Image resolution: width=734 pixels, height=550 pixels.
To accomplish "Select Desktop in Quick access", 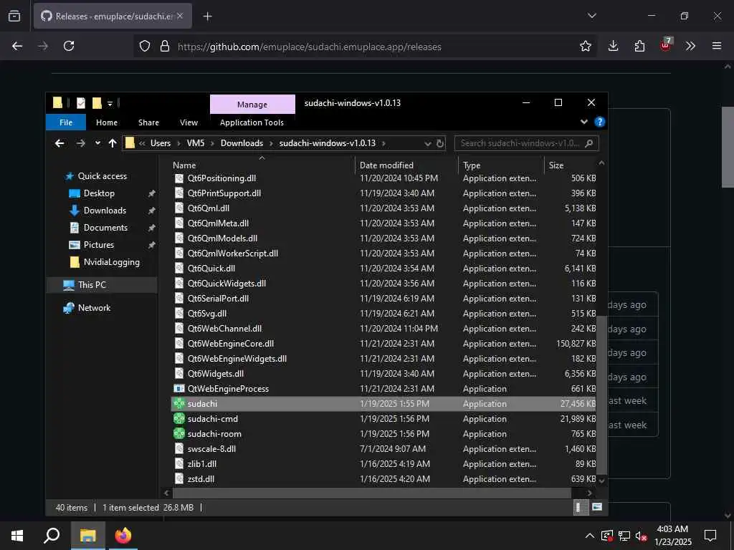I will 99,193.
